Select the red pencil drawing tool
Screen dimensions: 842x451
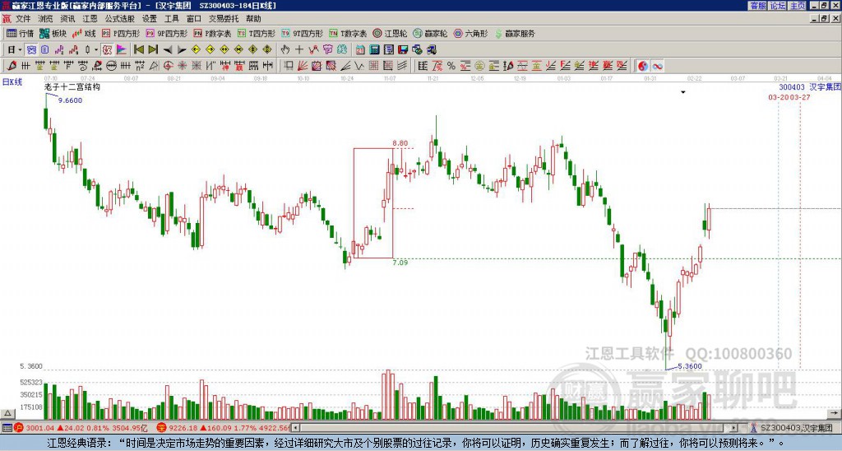click(12, 66)
